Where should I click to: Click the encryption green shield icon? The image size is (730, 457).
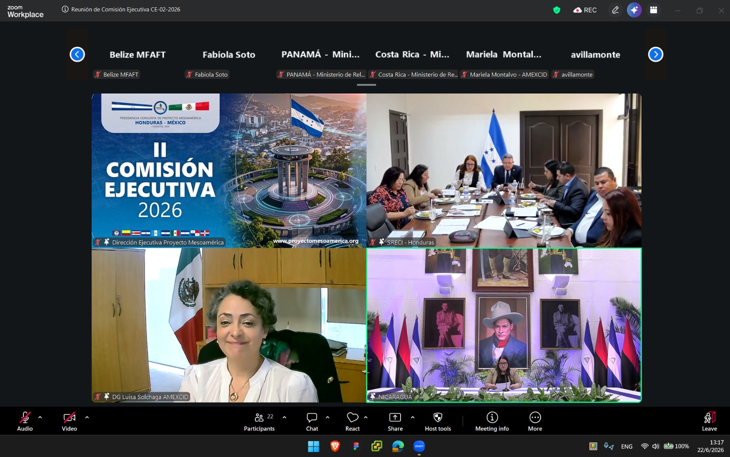(x=557, y=10)
